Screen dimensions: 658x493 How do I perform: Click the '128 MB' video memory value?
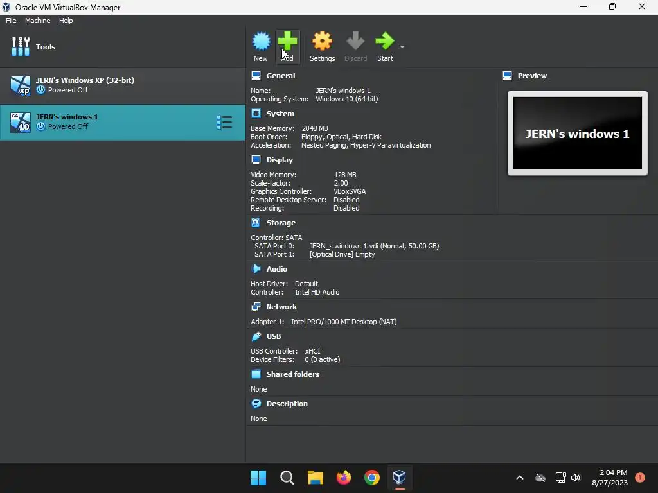[x=345, y=175]
